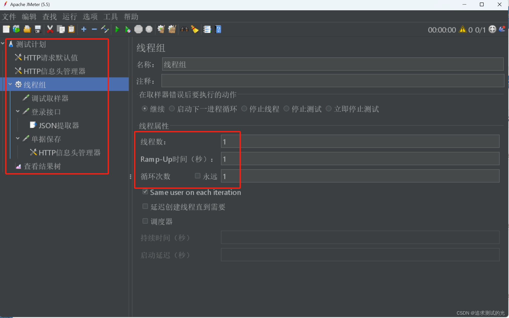Open the 运行 menu
The image size is (509, 318).
tap(70, 17)
